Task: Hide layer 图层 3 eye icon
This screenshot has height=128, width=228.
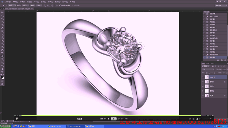Action: point(203,86)
